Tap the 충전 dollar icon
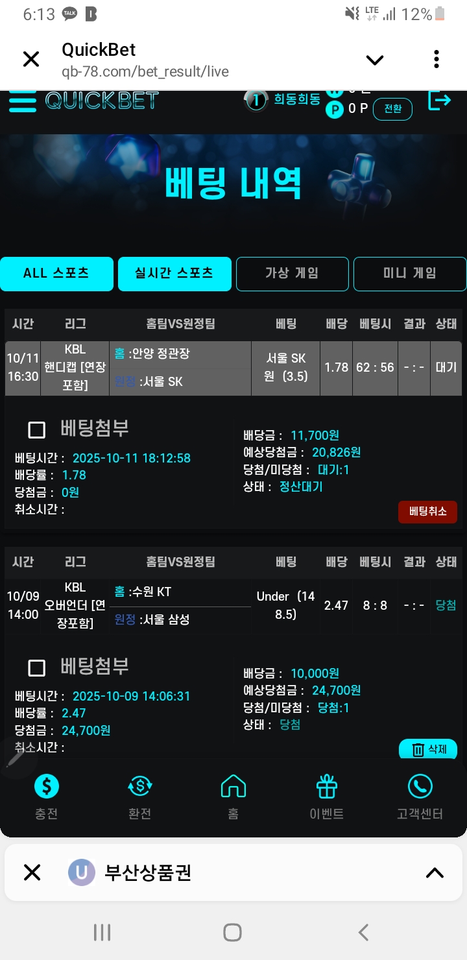This screenshot has height=960, width=467. coord(46,787)
